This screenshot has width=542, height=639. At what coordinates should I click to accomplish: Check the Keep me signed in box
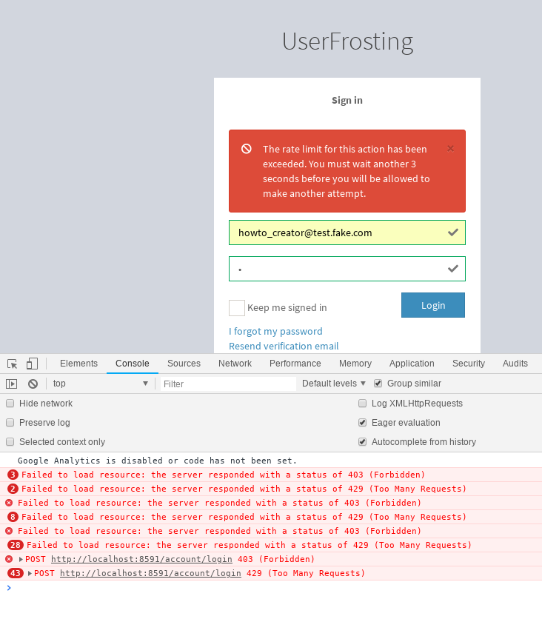(x=237, y=308)
